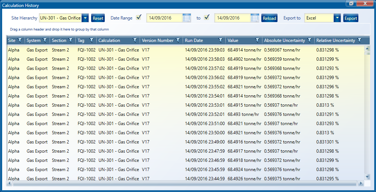Viewport: 376px width, 192px height.
Task: Open the System column filter
Action: coord(45,40)
